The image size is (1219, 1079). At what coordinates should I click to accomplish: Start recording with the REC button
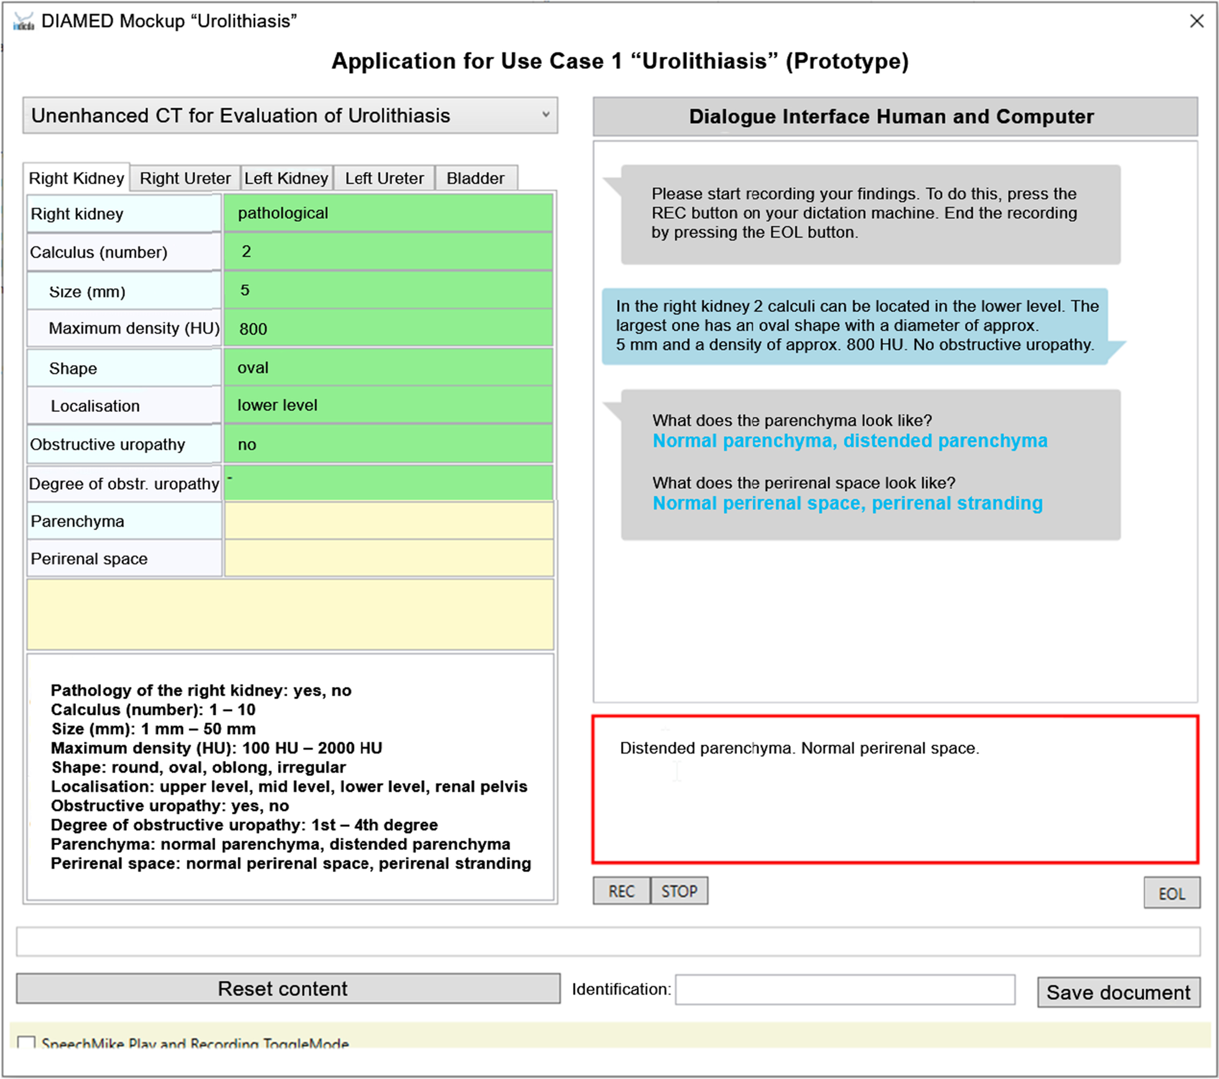click(x=621, y=891)
